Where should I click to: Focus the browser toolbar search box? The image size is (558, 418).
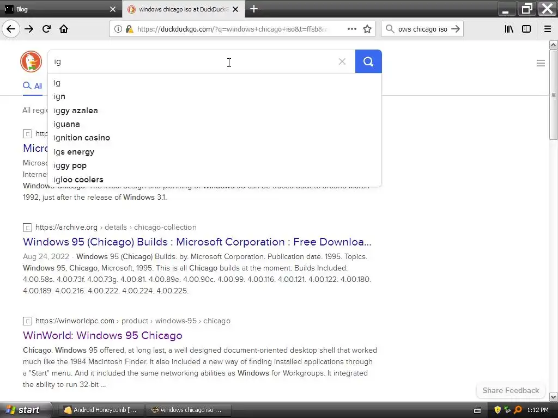422,29
